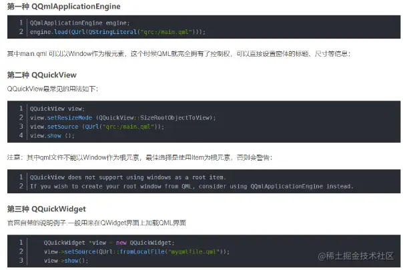Viewport: 403px width, 270px height.
Task: Click the view.setSource QUrl code line
Action: pos(97,127)
